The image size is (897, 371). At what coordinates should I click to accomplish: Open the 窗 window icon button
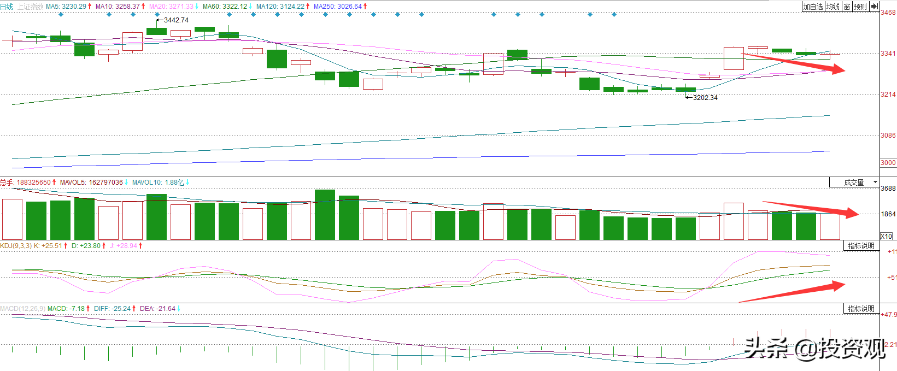(847, 7)
